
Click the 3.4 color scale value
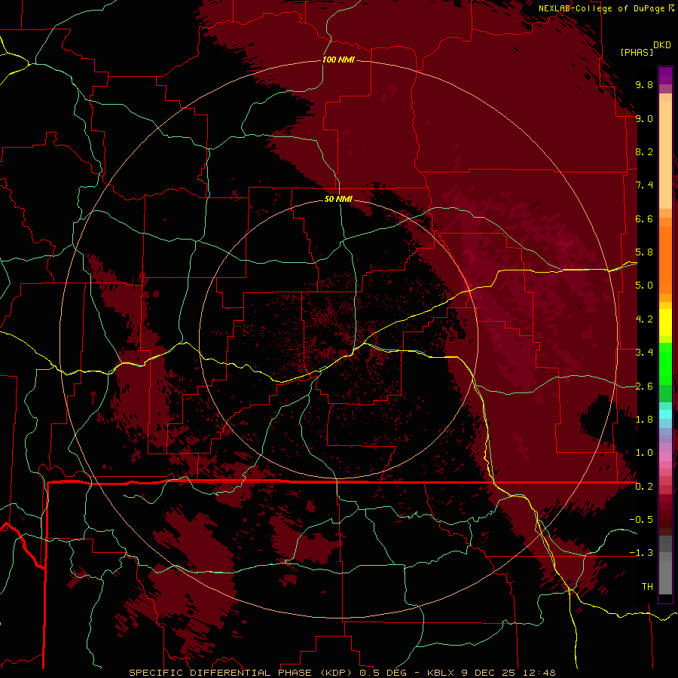tap(644, 353)
